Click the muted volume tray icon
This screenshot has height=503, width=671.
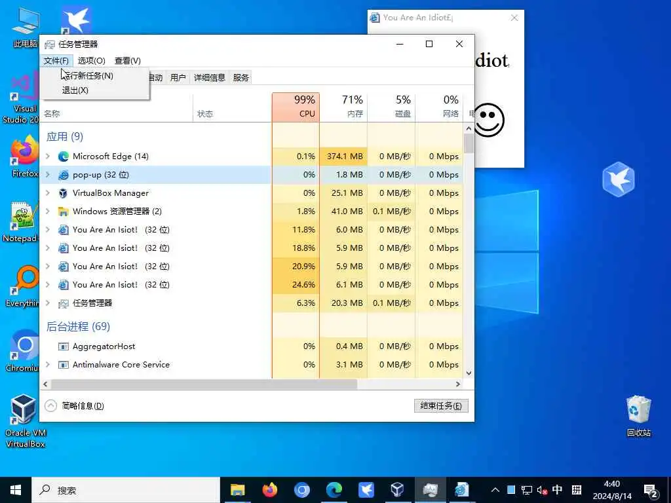[542, 490]
